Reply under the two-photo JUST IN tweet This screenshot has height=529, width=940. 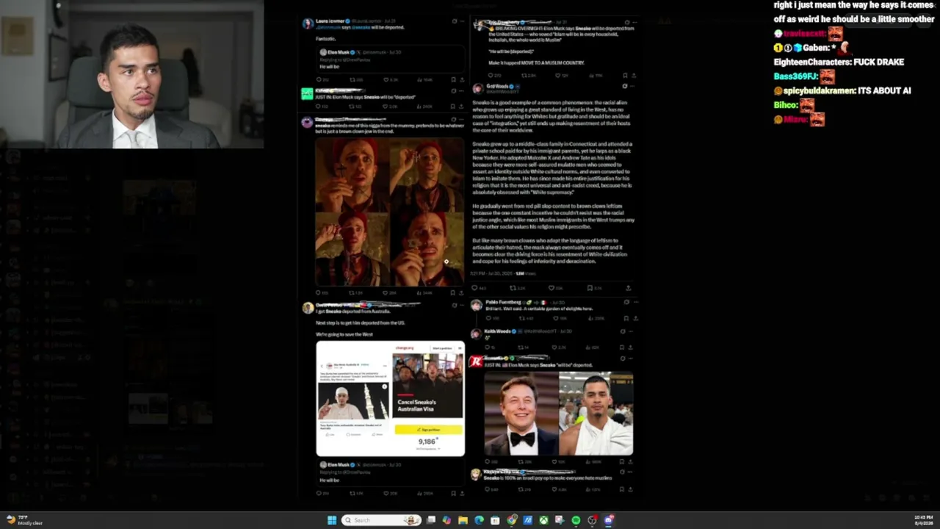[488, 461]
